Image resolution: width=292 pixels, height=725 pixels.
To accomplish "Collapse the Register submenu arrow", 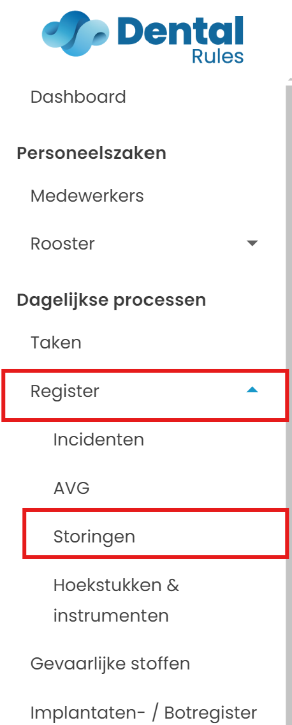I will (x=252, y=390).
